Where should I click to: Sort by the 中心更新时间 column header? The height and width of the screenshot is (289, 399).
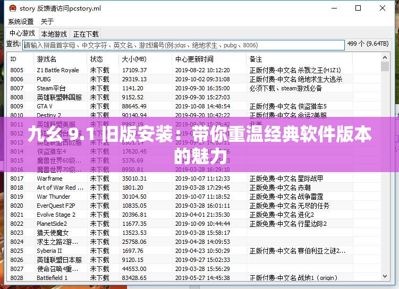tap(209, 59)
